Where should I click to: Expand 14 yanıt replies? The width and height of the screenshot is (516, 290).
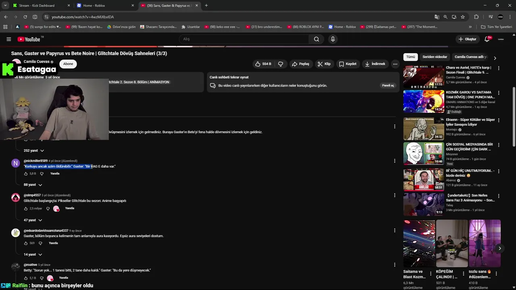click(33, 255)
